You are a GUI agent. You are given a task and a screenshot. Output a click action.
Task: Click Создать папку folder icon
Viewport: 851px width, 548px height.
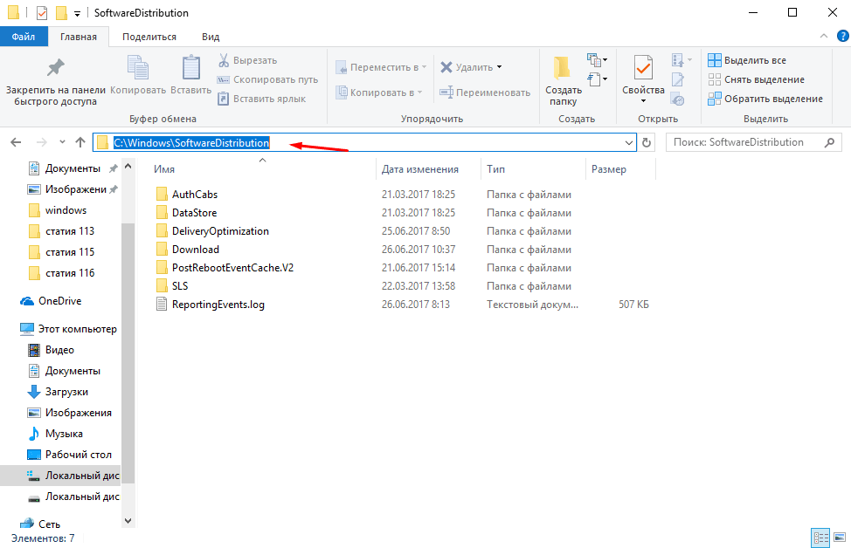pos(563,68)
